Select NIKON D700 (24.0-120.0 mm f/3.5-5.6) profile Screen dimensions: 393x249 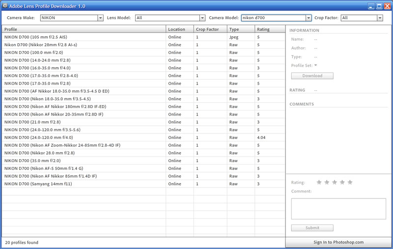pyautogui.click(x=143, y=130)
